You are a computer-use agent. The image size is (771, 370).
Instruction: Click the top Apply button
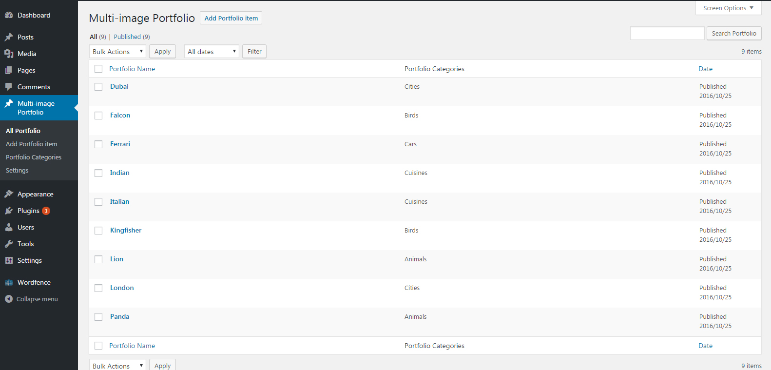point(162,51)
